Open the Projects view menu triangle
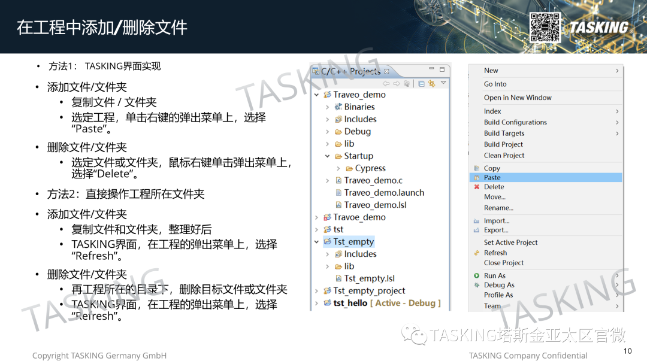This screenshot has width=647, height=364. pyautogui.click(x=443, y=83)
